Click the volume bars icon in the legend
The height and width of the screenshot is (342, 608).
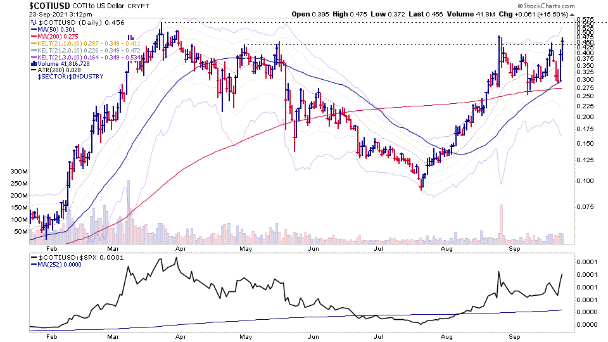tap(34, 63)
